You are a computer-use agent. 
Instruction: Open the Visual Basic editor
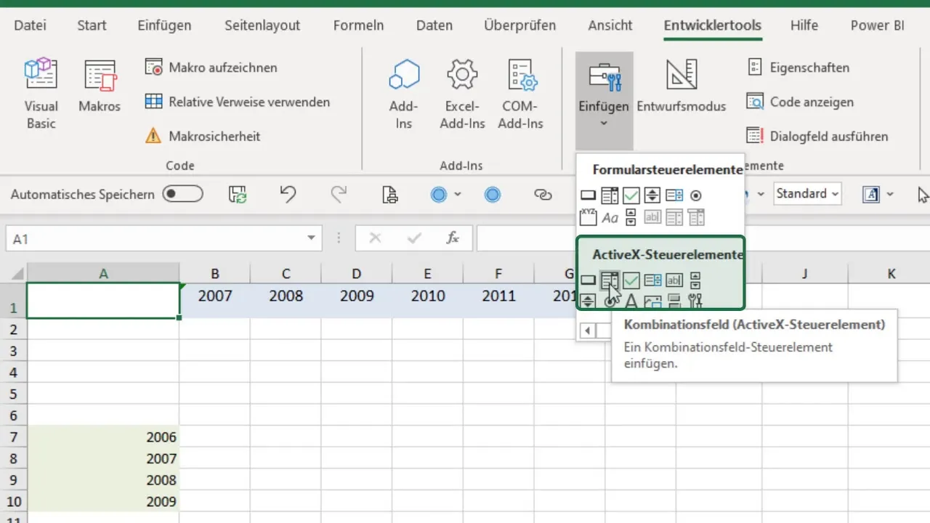[x=41, y=94]
